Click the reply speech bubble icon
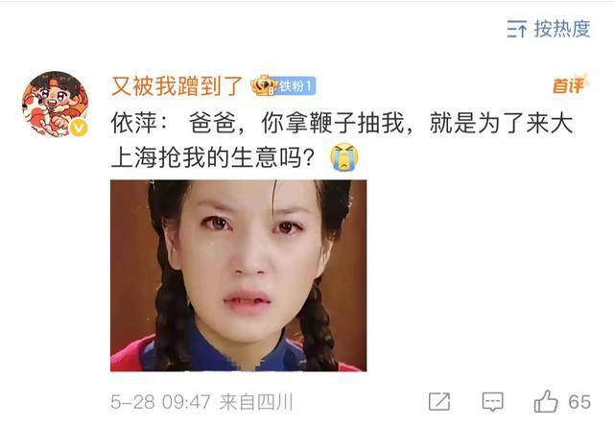Screen dimensions: 614x427 coord(492,401)
